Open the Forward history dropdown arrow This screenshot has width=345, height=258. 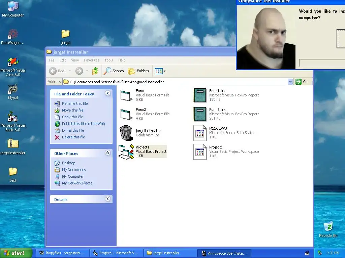(87, 71)
